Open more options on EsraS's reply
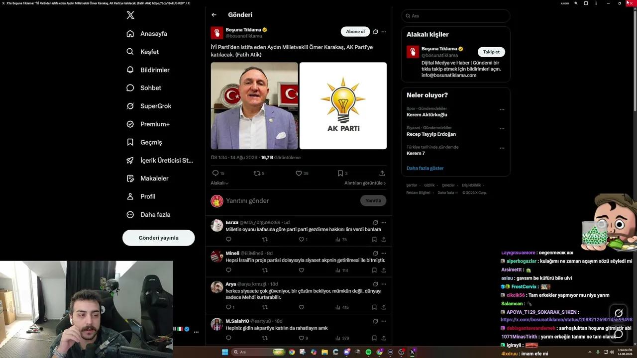Viewport: 637px width, 358px height. point(384,222)
